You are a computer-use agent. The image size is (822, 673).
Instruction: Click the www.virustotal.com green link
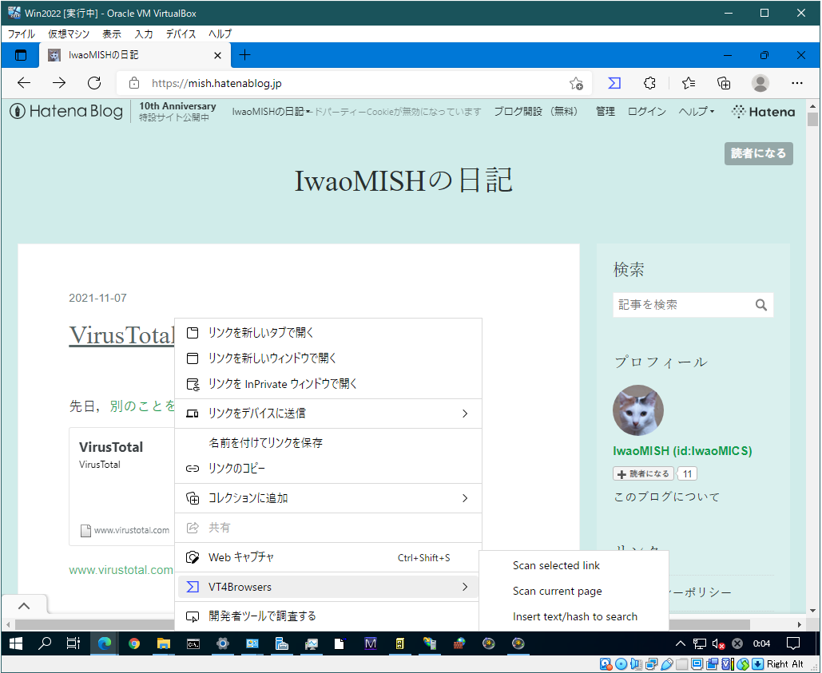pos(121,570)
